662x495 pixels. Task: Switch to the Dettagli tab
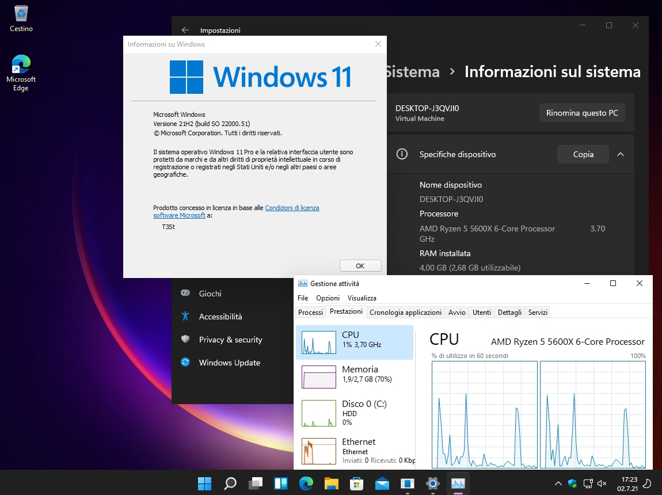tap(509, 313)
